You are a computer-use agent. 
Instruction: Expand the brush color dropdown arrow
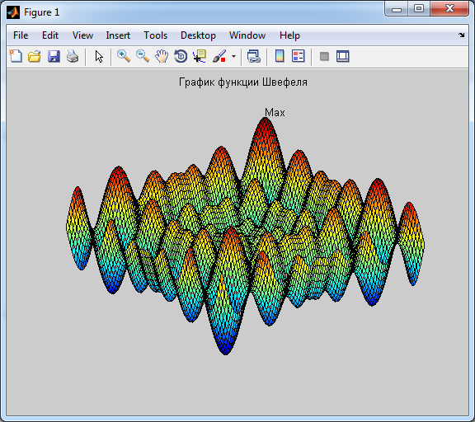pos(233,56)
